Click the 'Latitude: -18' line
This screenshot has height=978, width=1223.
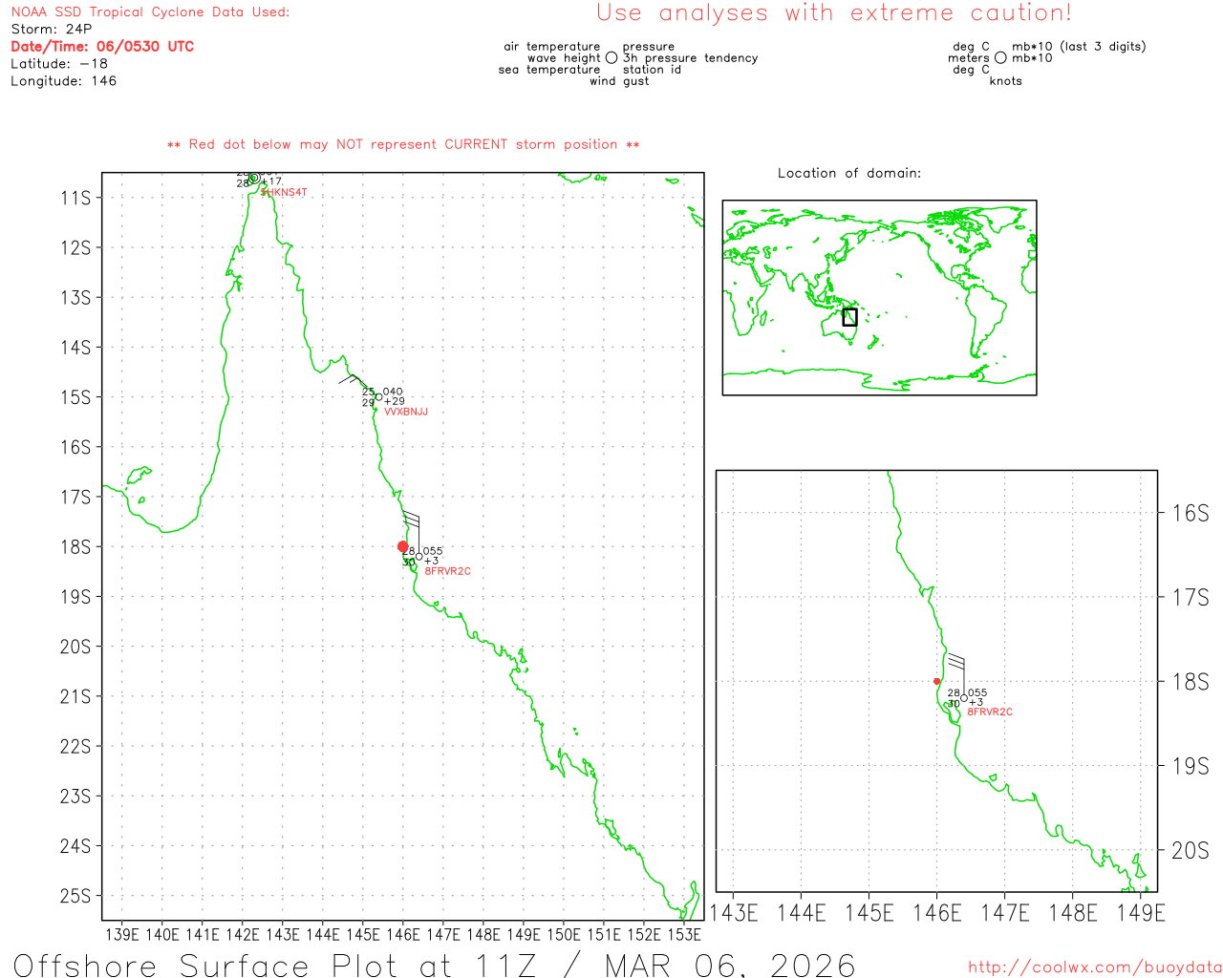coord(59,64)
